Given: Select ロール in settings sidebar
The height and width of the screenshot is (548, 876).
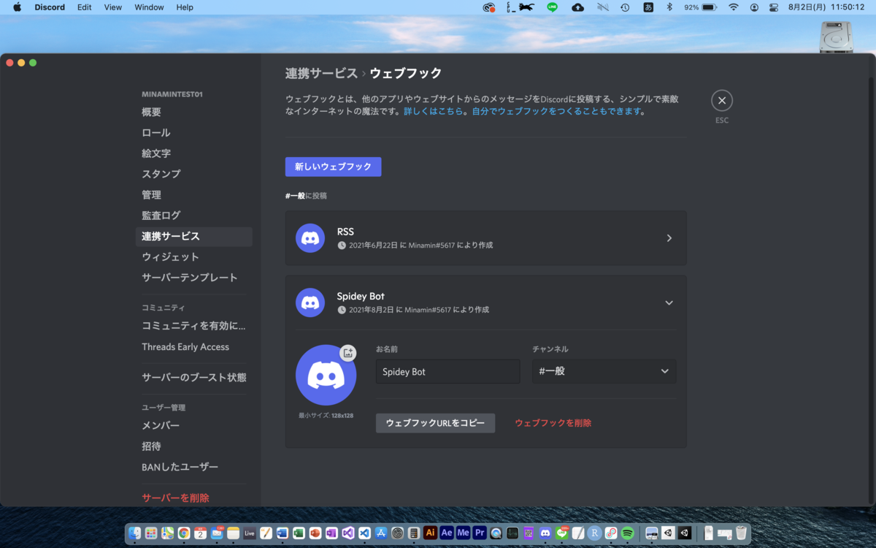Looking at the screenshot, I should [194, 133].
